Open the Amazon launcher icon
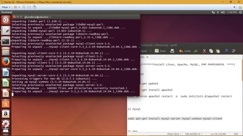The height and width of the screenshot is (136, 243). click(x=6, y=114)
